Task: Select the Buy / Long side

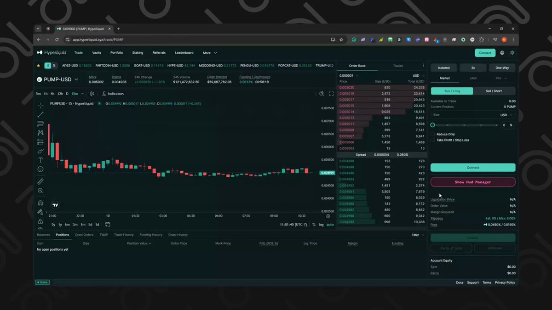Action: [452, 91]
